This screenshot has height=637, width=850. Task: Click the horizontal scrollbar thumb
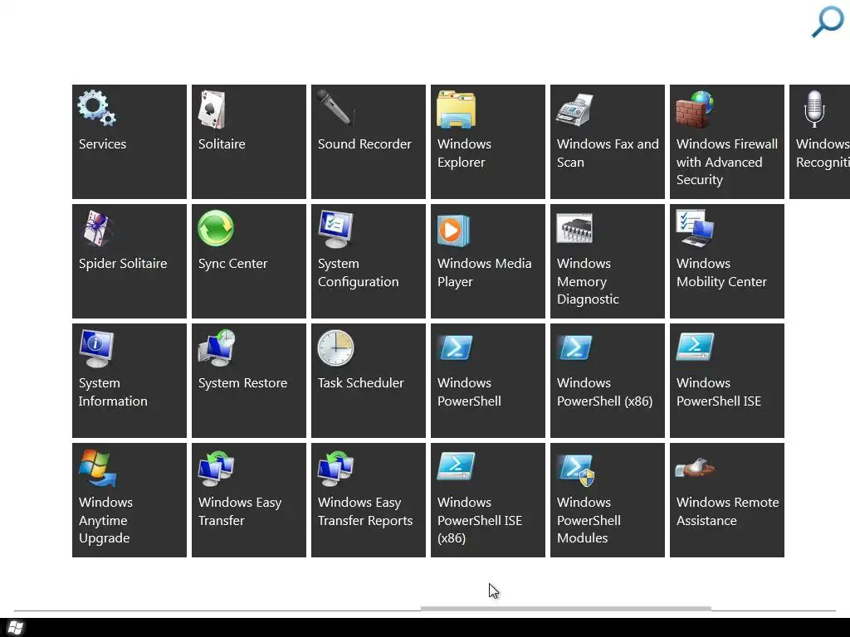565,609
